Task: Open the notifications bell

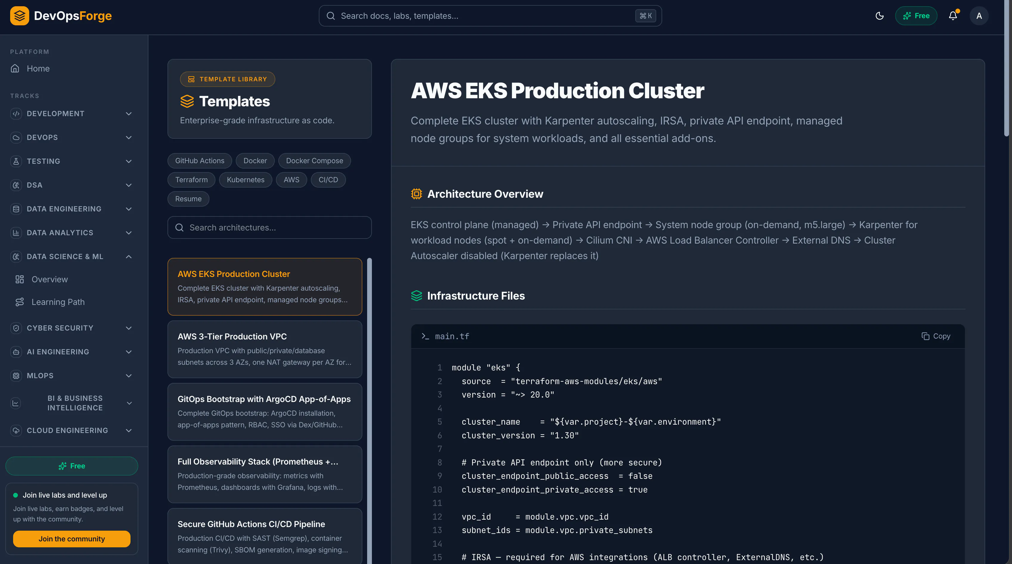Action: coord(953,16)
